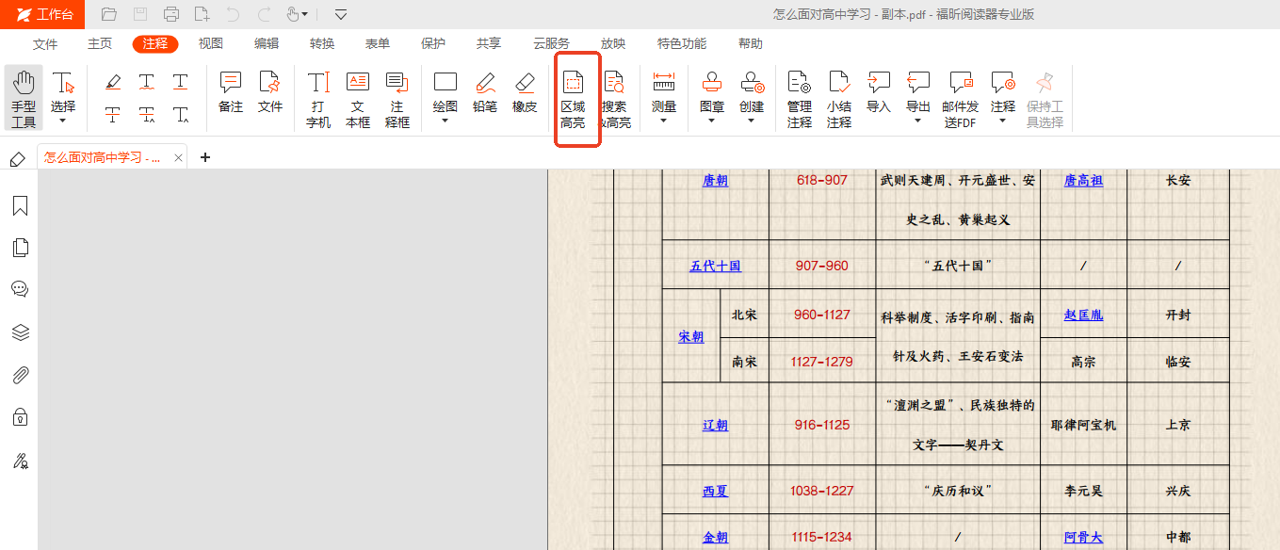Open a new tab with plus button
Image resolution: width=1280 pixels, height=550 pixels.
(205, 157)
